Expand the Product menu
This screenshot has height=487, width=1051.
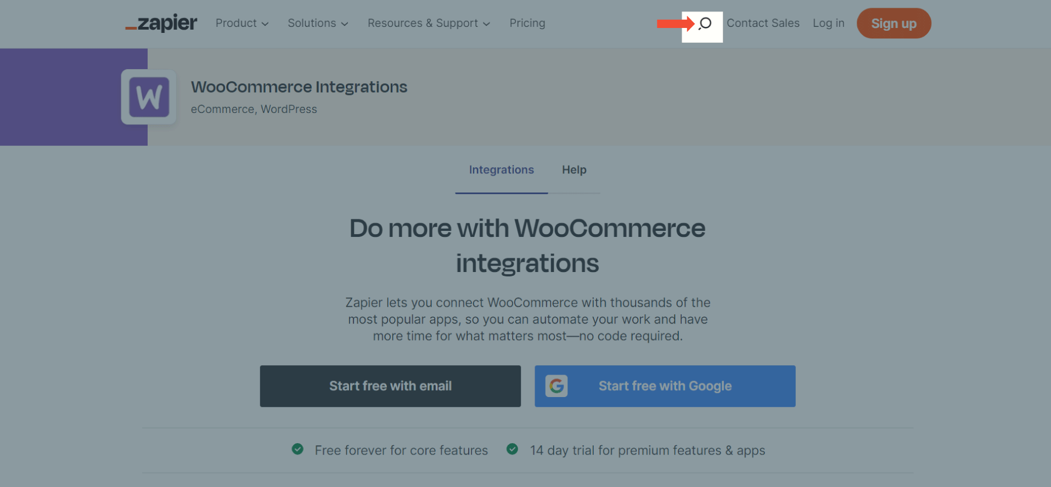tap(242, 23)
